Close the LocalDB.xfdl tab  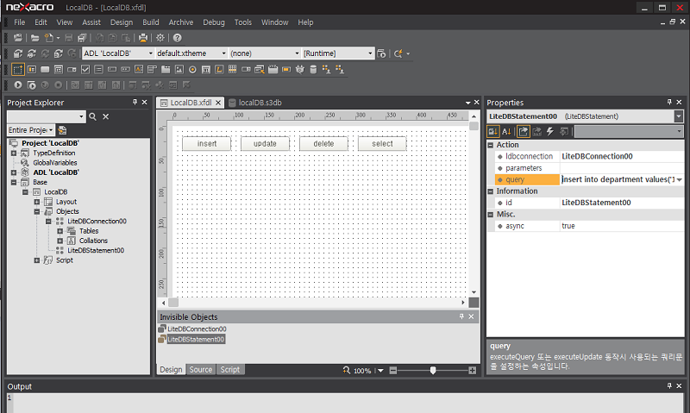[x=218, y=103]
